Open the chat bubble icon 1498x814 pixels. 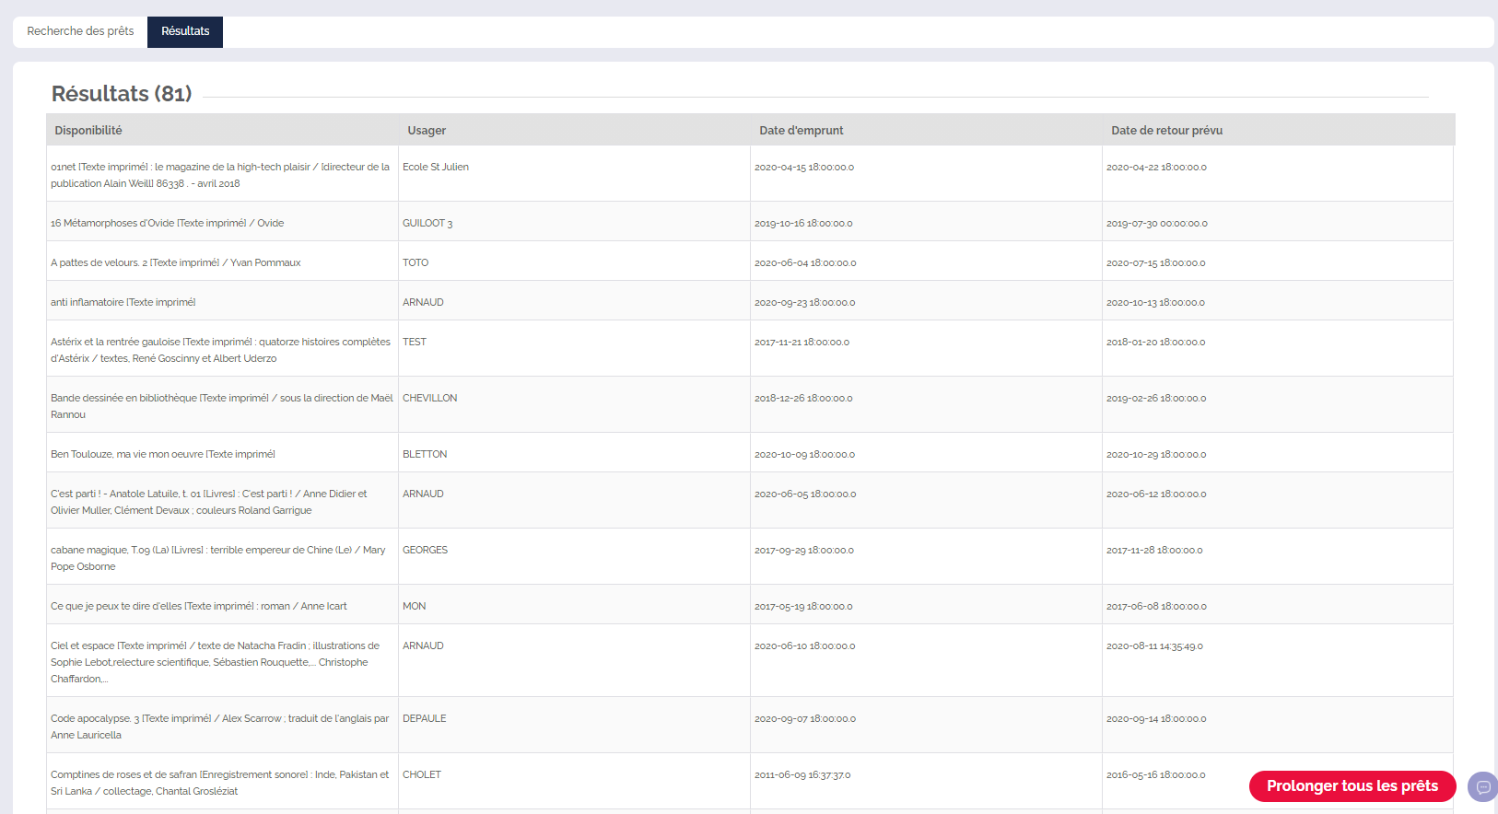tap(1482, 787)
